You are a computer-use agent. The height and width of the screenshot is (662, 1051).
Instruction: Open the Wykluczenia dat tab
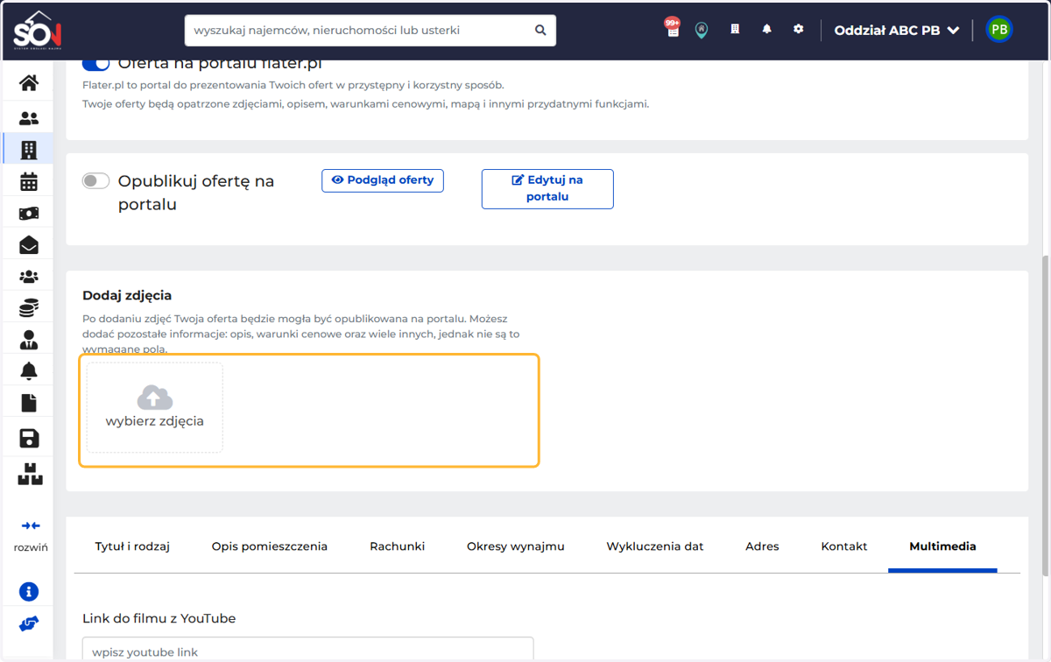coord(655,546)
